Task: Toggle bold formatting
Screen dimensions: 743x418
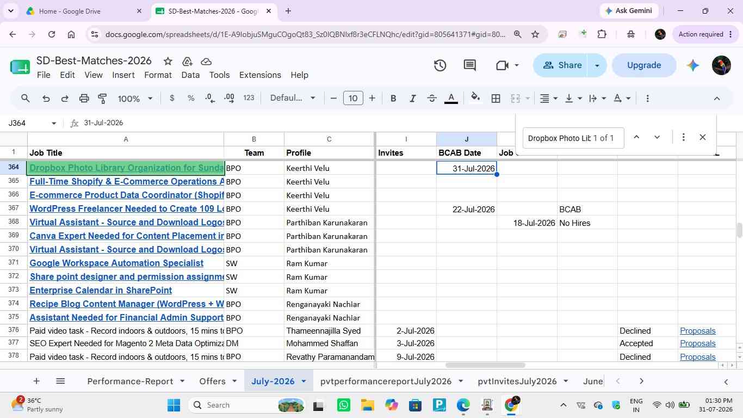Action: 393,99
